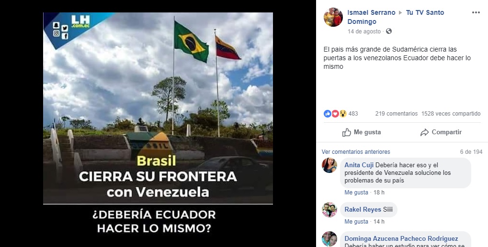Expand Ver comentarios anteriores
This screenshot has width=488, height=247.
[x=356, y=152]
